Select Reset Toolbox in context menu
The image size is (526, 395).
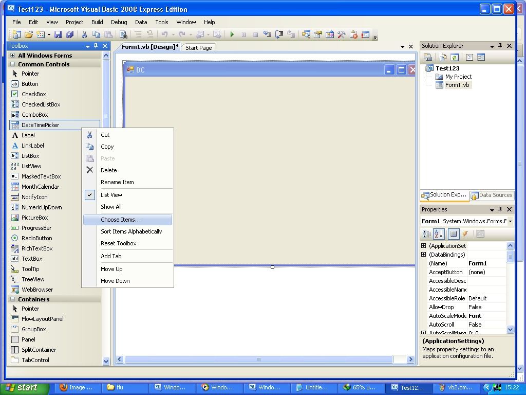pos(127,243)
